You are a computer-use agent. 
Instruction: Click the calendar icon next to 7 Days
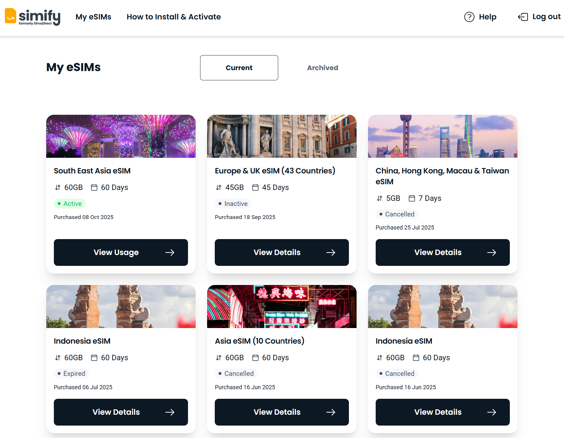(x=412, y=198)
